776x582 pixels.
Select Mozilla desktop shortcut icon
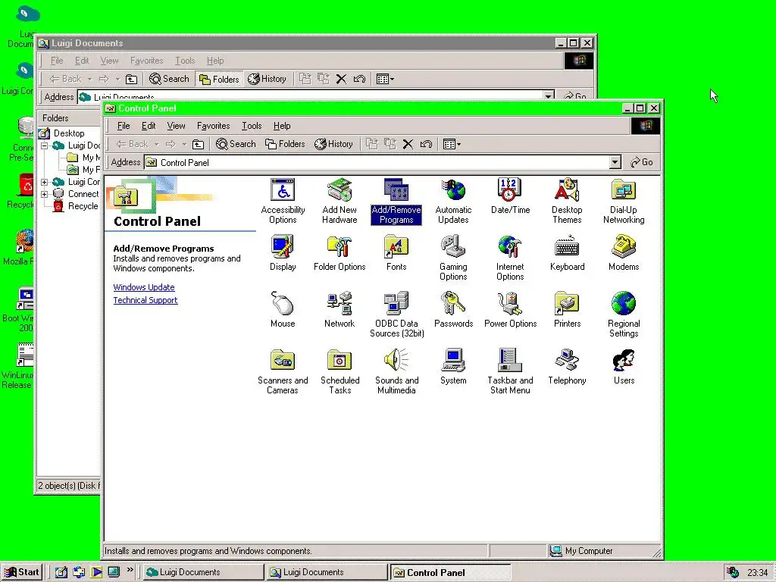coord(20,248)
